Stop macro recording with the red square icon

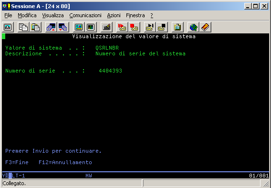pos(134,27)
